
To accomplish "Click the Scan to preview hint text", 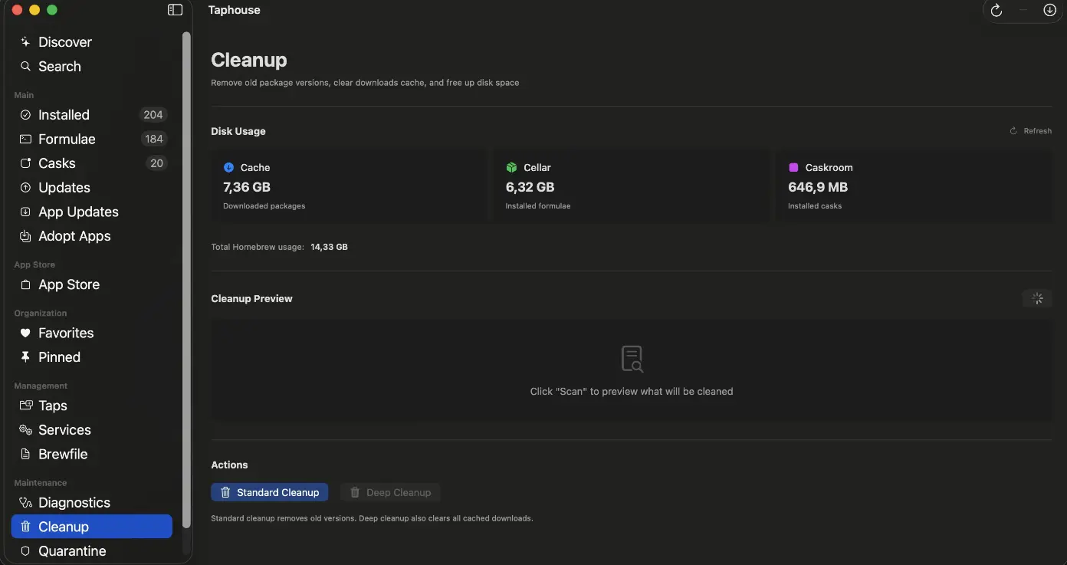I will (x=632, y=391).
